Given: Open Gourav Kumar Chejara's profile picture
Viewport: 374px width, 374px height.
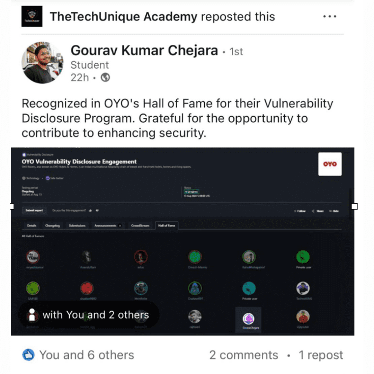Looking at the screenshot, I should click(x=43, y=62).
